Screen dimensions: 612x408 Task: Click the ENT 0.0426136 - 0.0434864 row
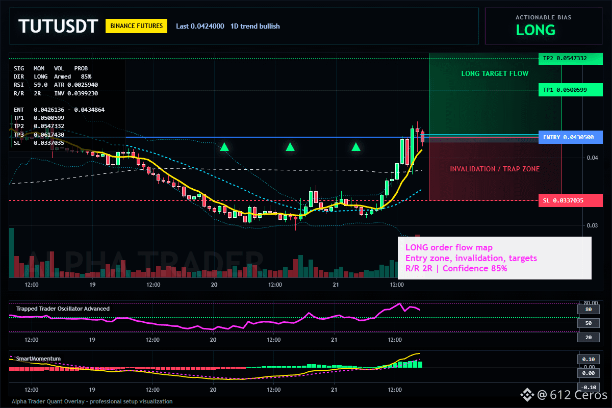(x=59, y=110)
